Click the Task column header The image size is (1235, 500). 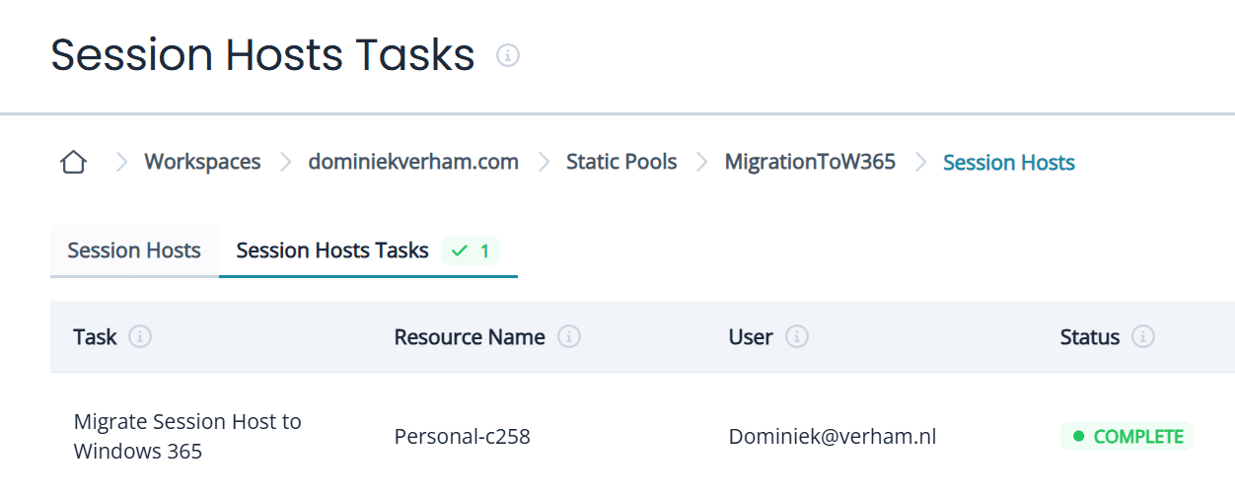(x=95, y=337)
